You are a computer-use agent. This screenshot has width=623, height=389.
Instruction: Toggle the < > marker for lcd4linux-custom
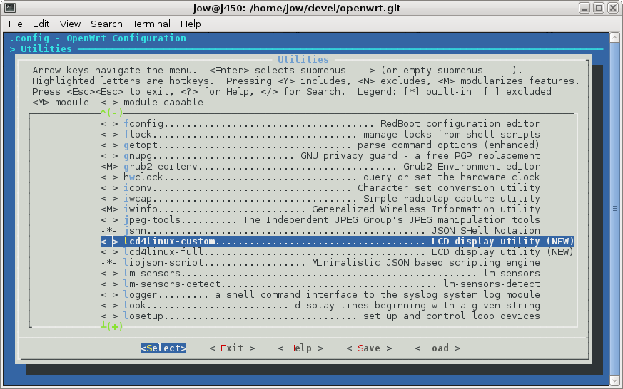coord(109,241)
